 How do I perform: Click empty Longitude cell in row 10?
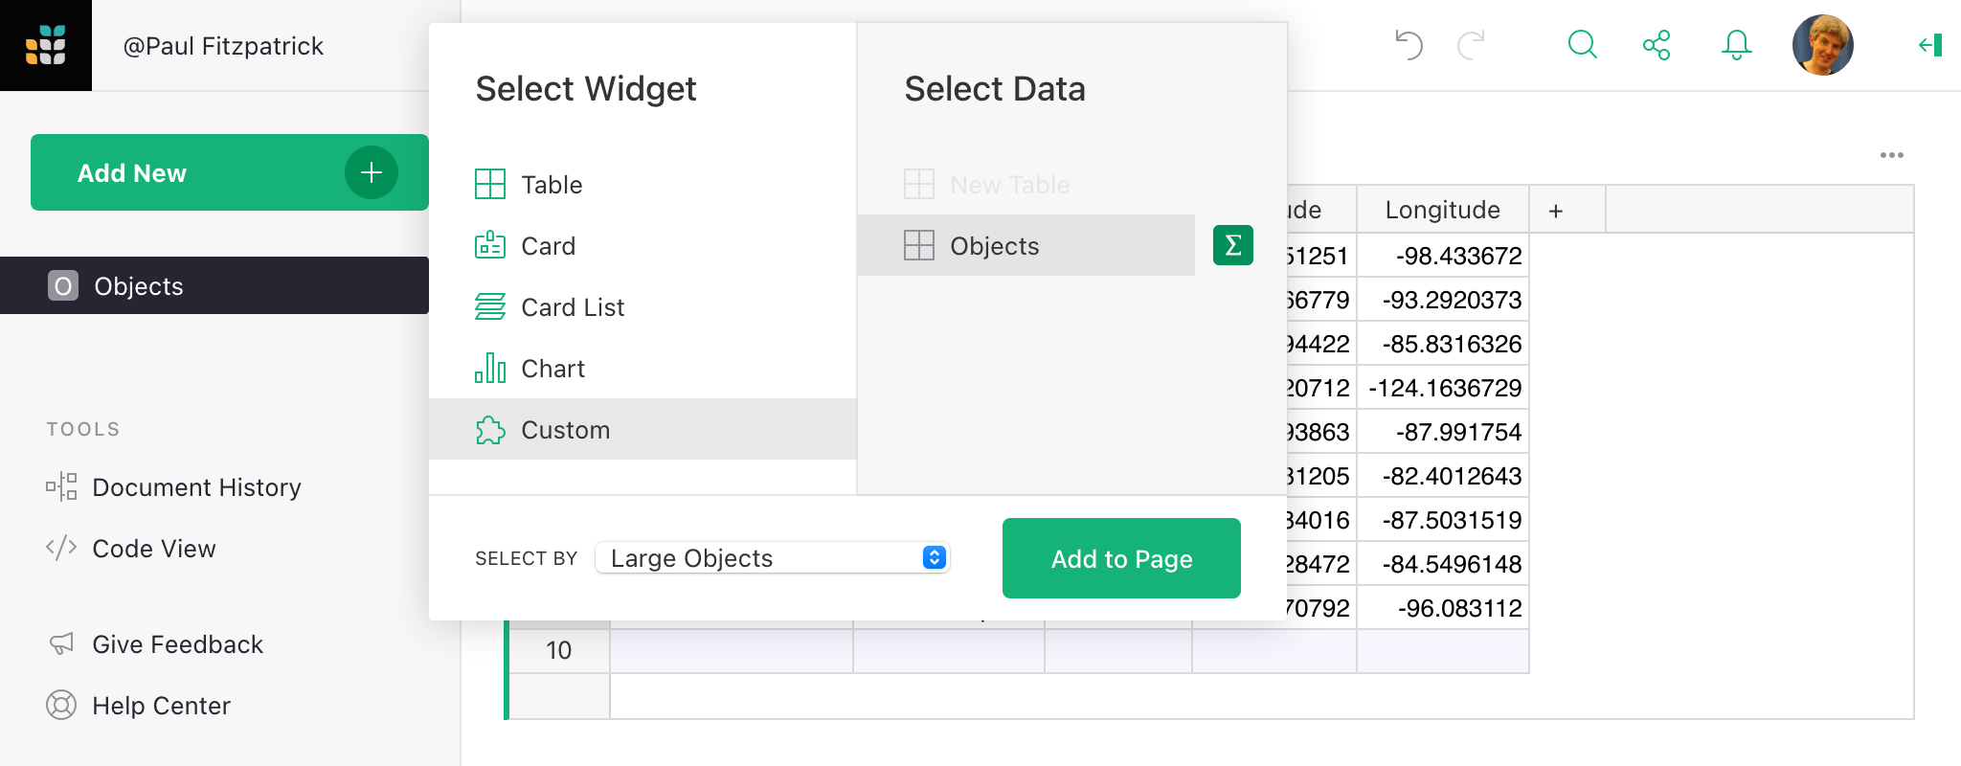pos(1443,650)
